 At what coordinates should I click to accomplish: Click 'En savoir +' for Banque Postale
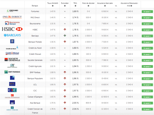[147, 42]
